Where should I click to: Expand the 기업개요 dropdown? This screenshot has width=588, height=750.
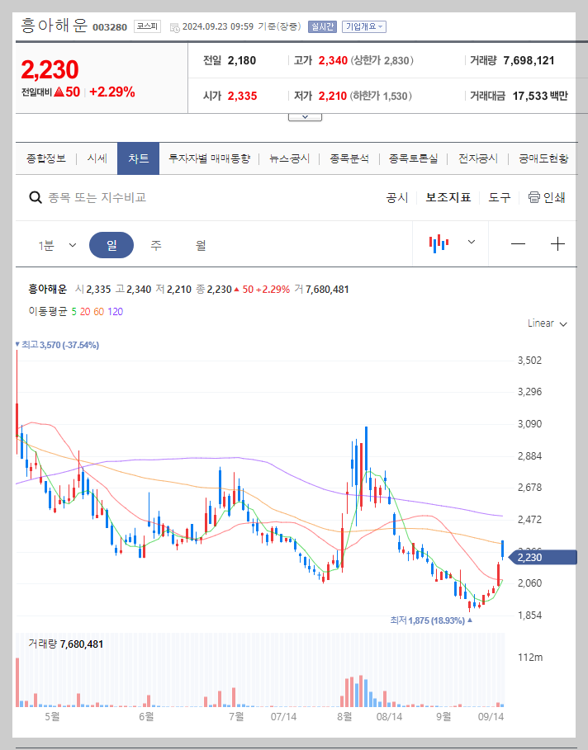pyautogui.click(x=363, y=26)
